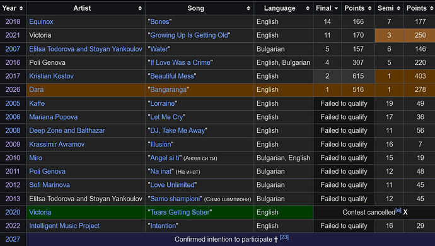Viewport: 435px width, 246px height.
Task: Open the "Beautiful Mess" song link
Action: [x=172, y=76]
